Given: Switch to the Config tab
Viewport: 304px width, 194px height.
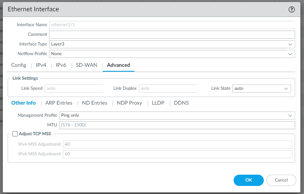Looking at the screenshot, I should [18, 65].
